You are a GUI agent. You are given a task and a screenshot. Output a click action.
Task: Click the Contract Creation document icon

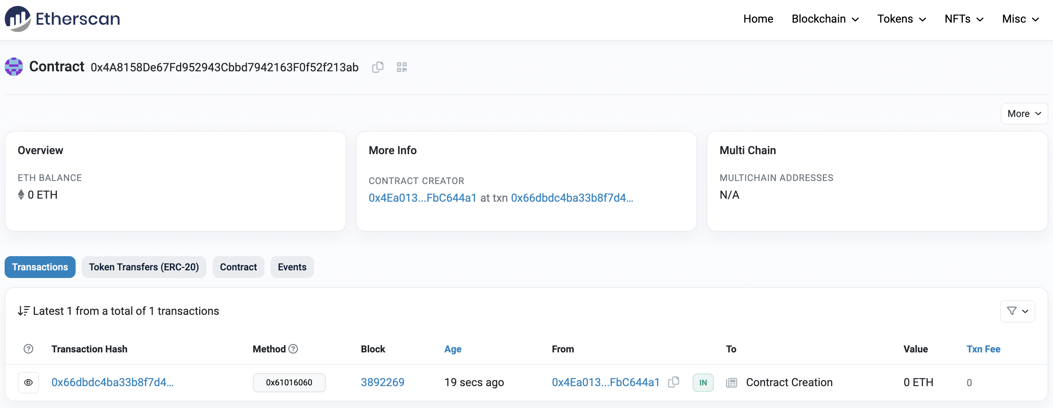pos(731,383)
